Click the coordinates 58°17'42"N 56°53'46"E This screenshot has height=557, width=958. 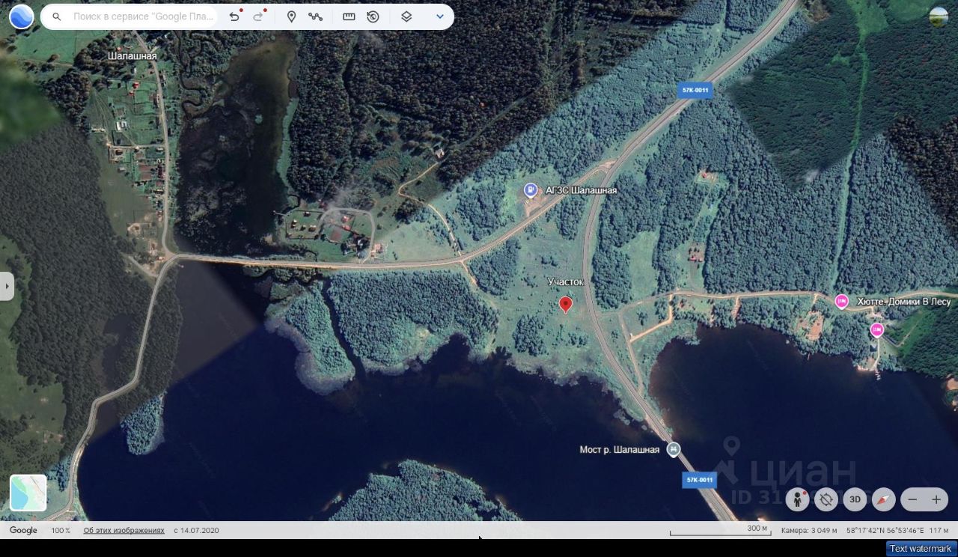[885, 530]
